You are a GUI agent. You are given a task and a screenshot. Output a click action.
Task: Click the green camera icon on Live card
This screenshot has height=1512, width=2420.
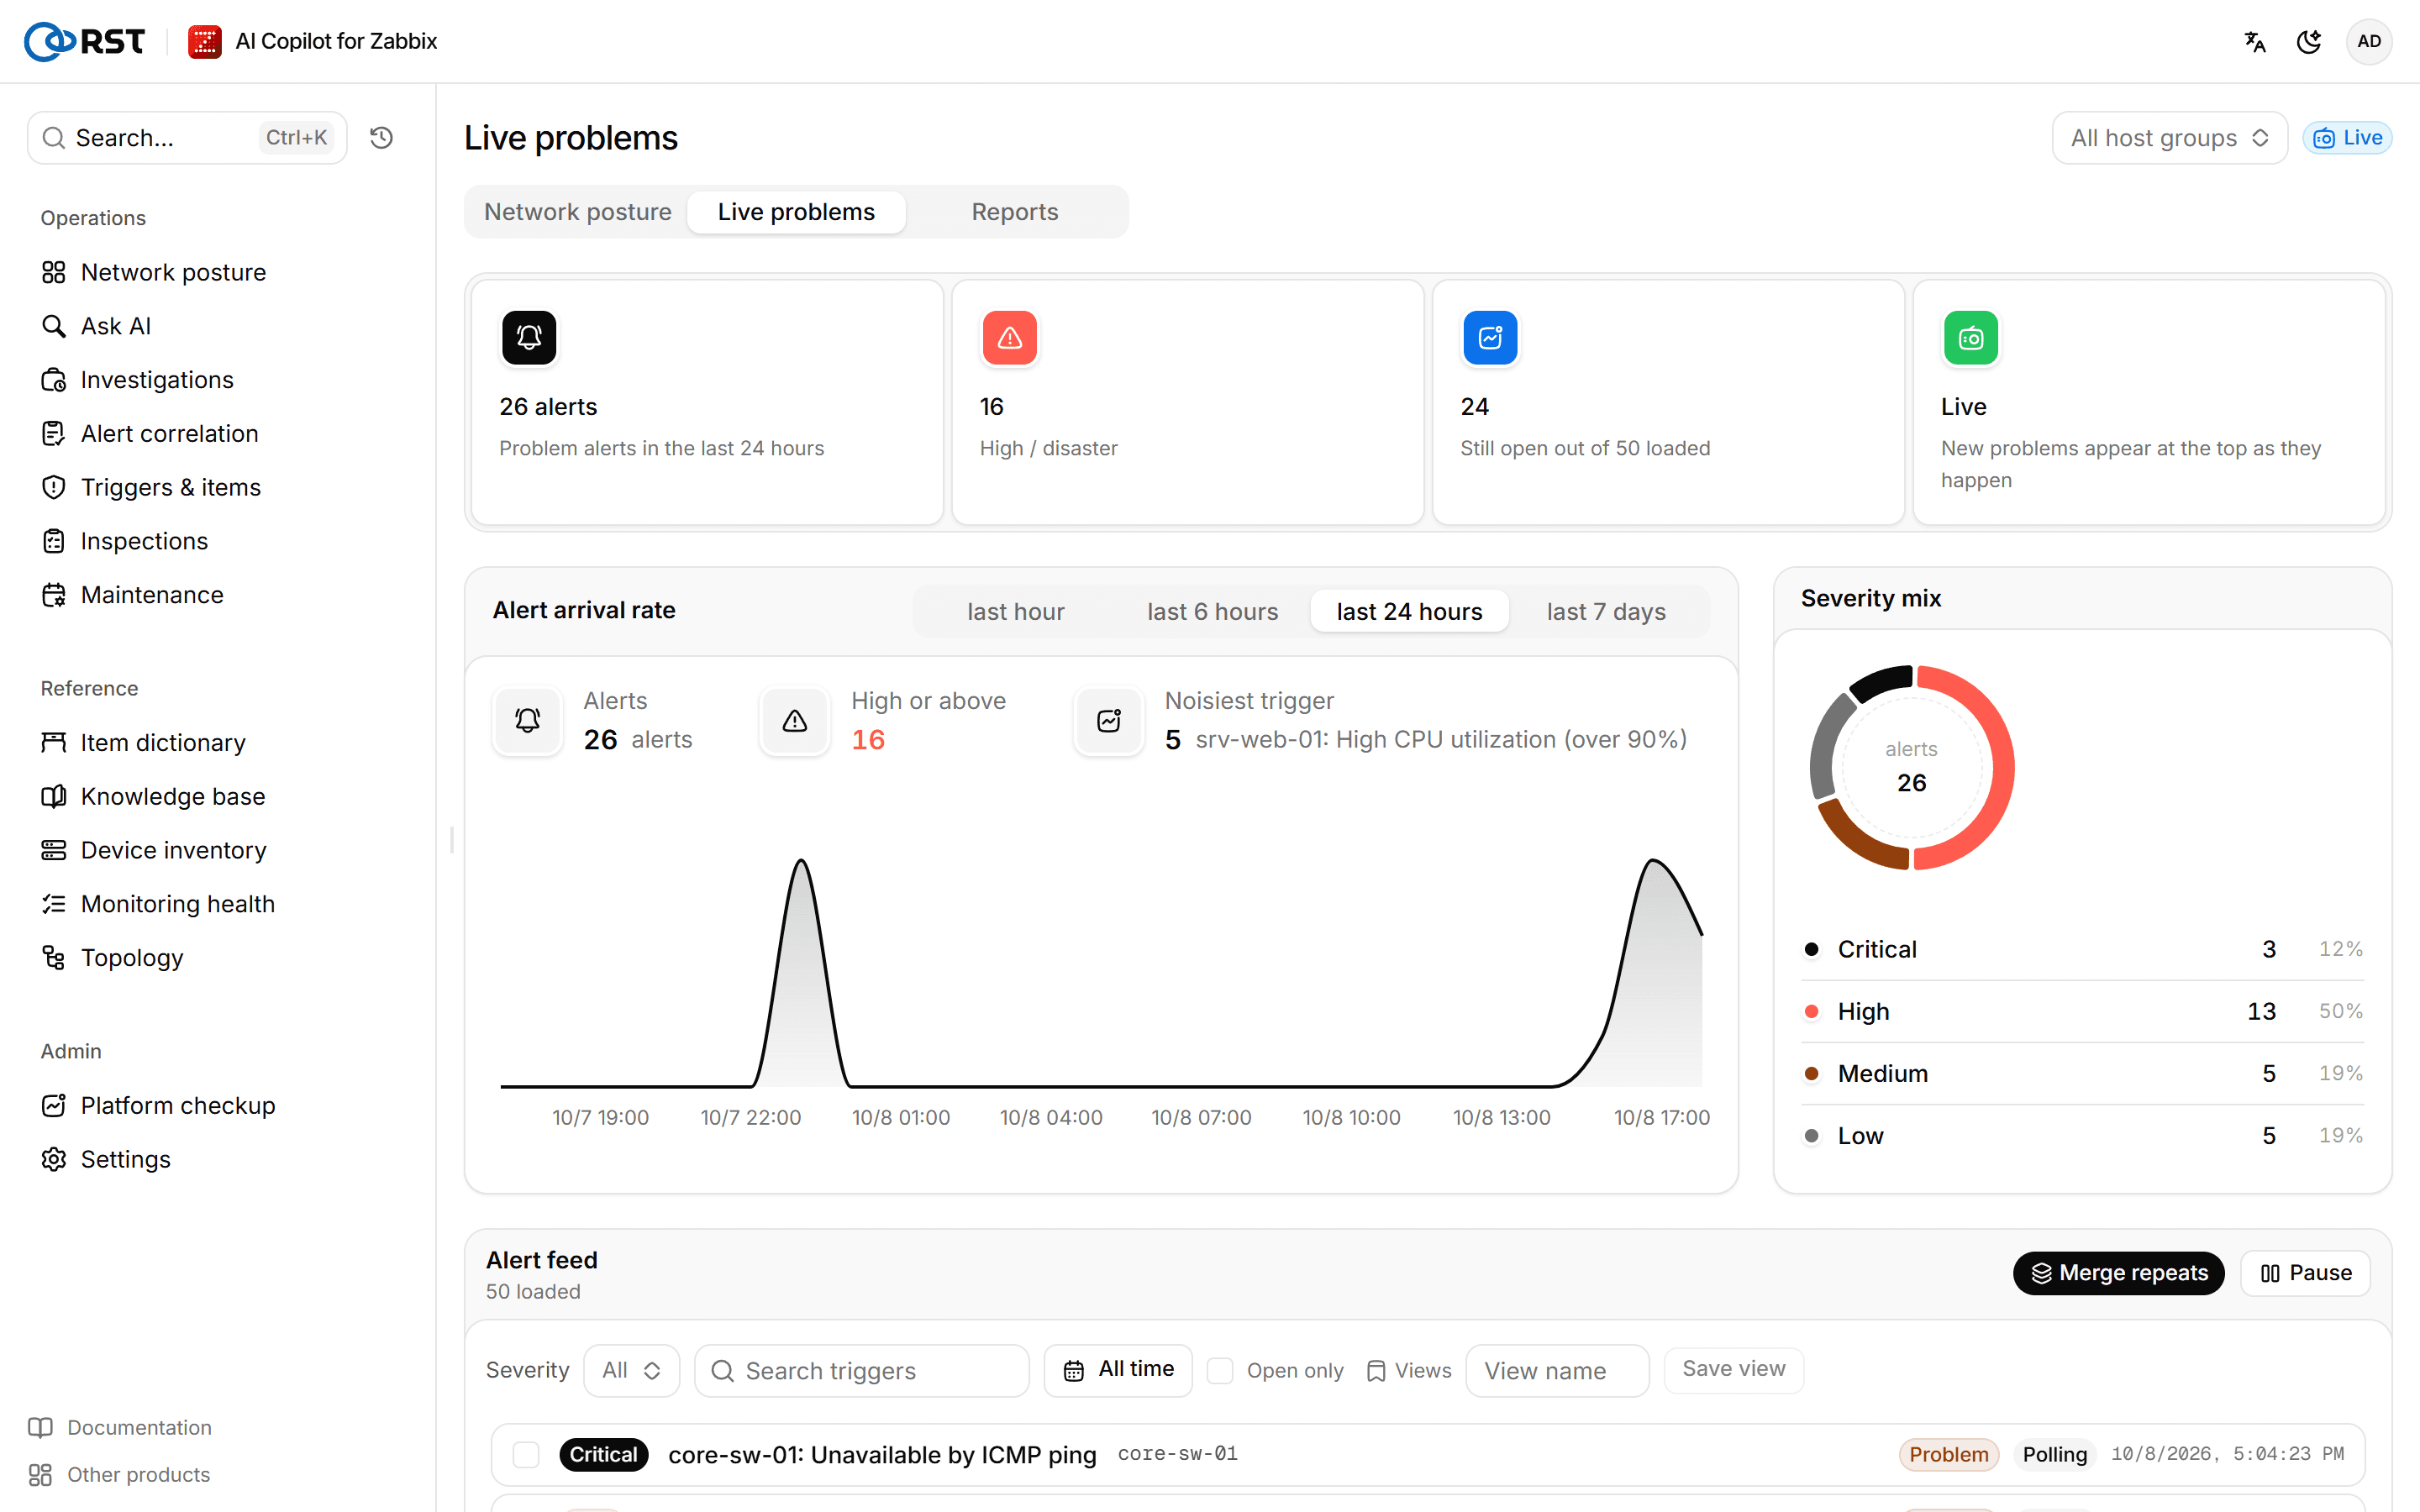tap(1970, 338)
